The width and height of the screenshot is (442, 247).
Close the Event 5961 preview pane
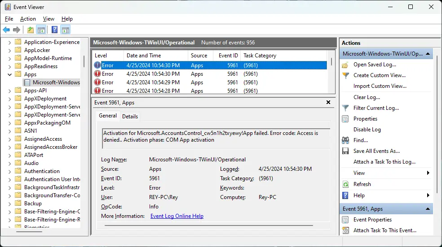(328, 102)
